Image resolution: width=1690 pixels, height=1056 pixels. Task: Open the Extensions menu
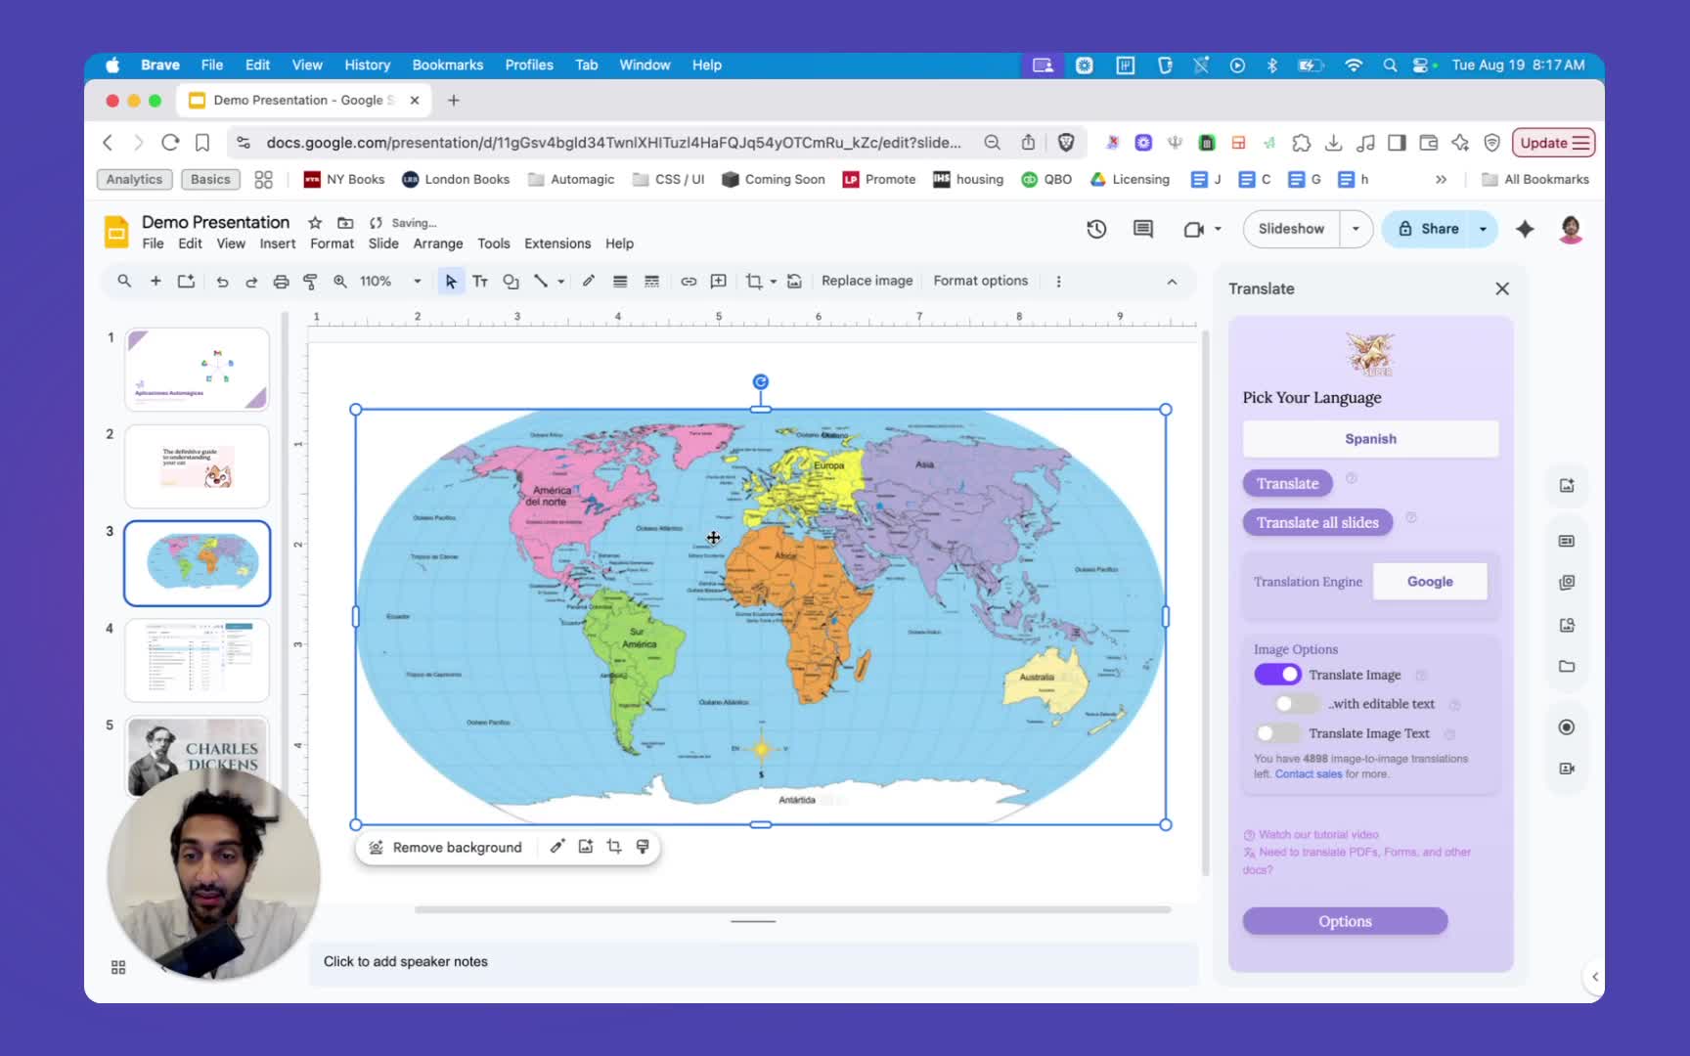tap(556, 243)
